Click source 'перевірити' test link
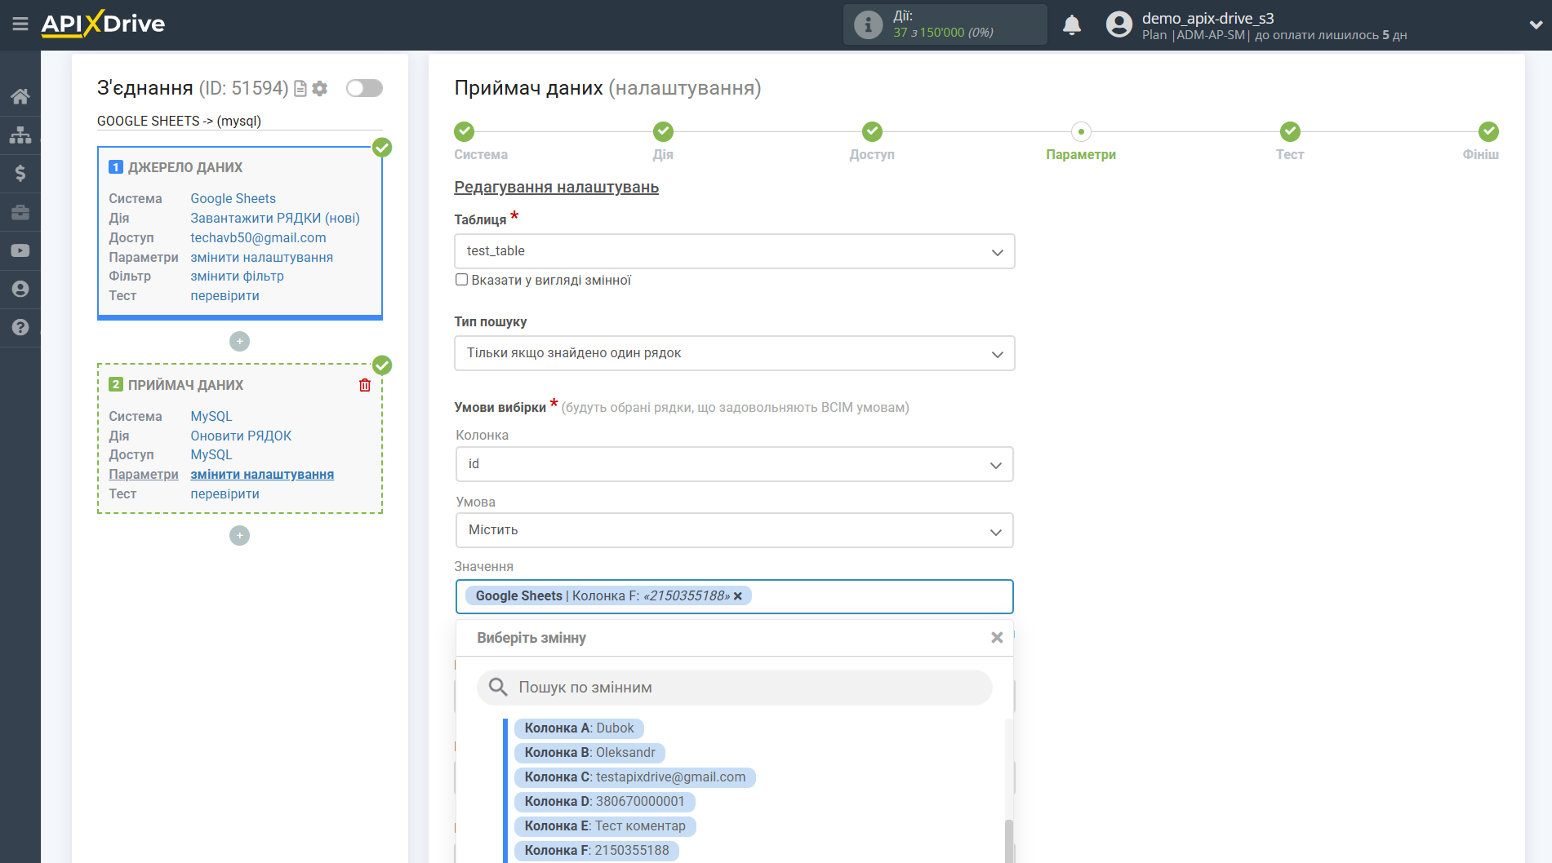Screen dimensions: 1552x863 pyautogui.click(x=225, y=295)
